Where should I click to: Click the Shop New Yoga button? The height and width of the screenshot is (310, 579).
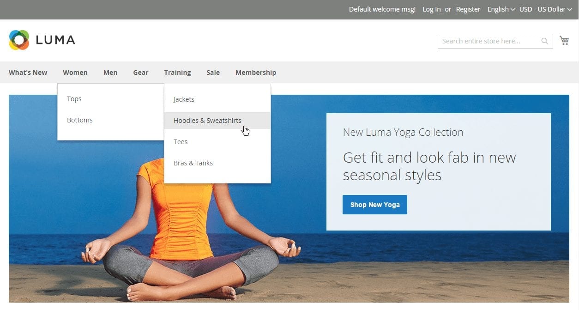(374, 204)
